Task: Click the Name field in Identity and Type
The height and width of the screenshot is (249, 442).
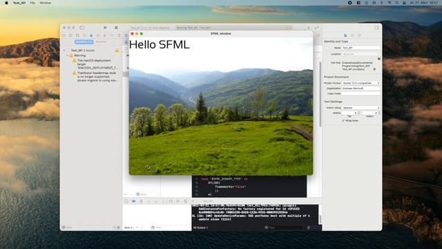Action: [x=361, y=48]
